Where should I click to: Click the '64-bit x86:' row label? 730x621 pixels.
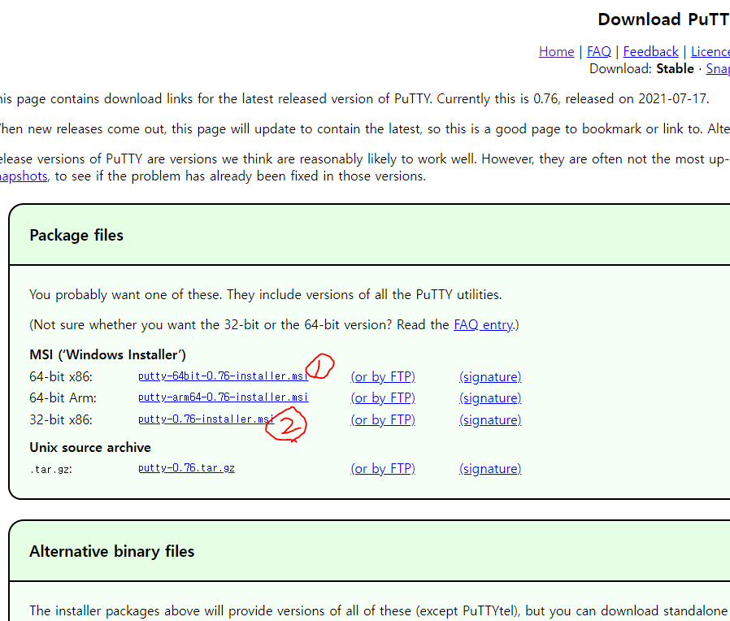61,376
